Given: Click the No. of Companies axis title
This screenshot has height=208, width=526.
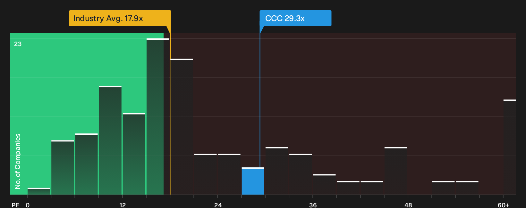Looking at the screenshot, I should click(x=18, y=161).
